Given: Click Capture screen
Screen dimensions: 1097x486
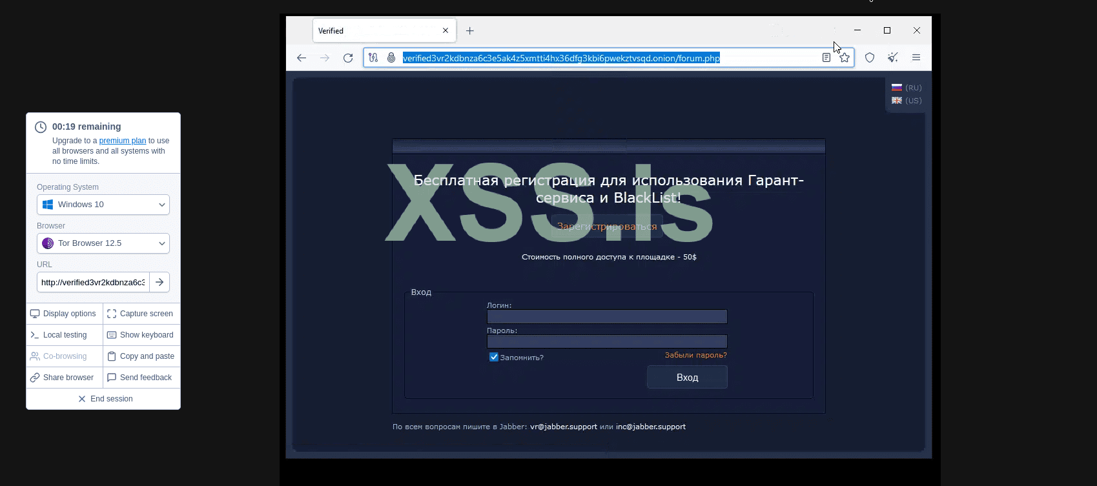Looking at the screenshot, I should coord(142,314).
